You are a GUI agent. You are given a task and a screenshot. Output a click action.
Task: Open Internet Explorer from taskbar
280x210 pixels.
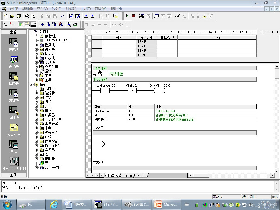[54, 205]
